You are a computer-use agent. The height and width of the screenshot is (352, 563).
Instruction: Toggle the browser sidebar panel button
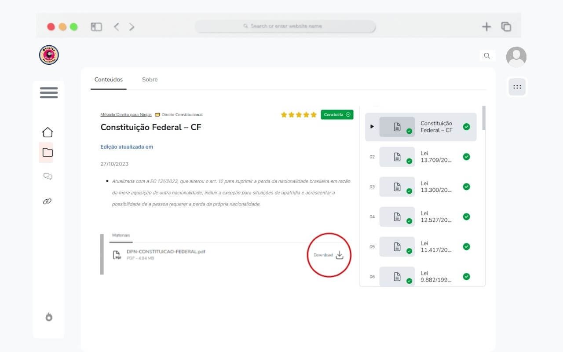[96, 27]
